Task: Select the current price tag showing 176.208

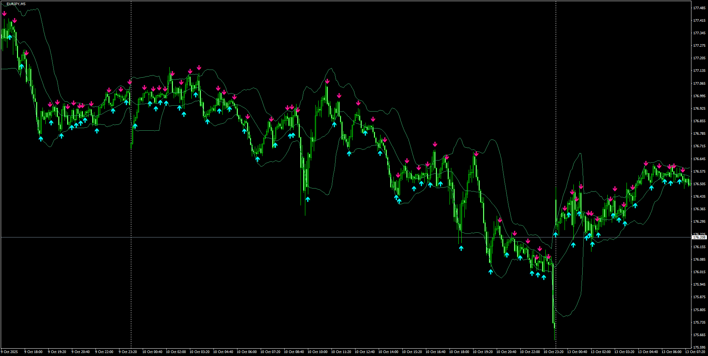Action: (700, 237)
